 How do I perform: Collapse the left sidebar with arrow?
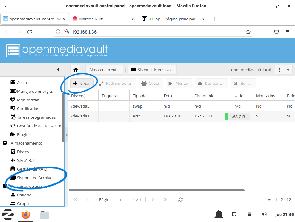[58, 70]
